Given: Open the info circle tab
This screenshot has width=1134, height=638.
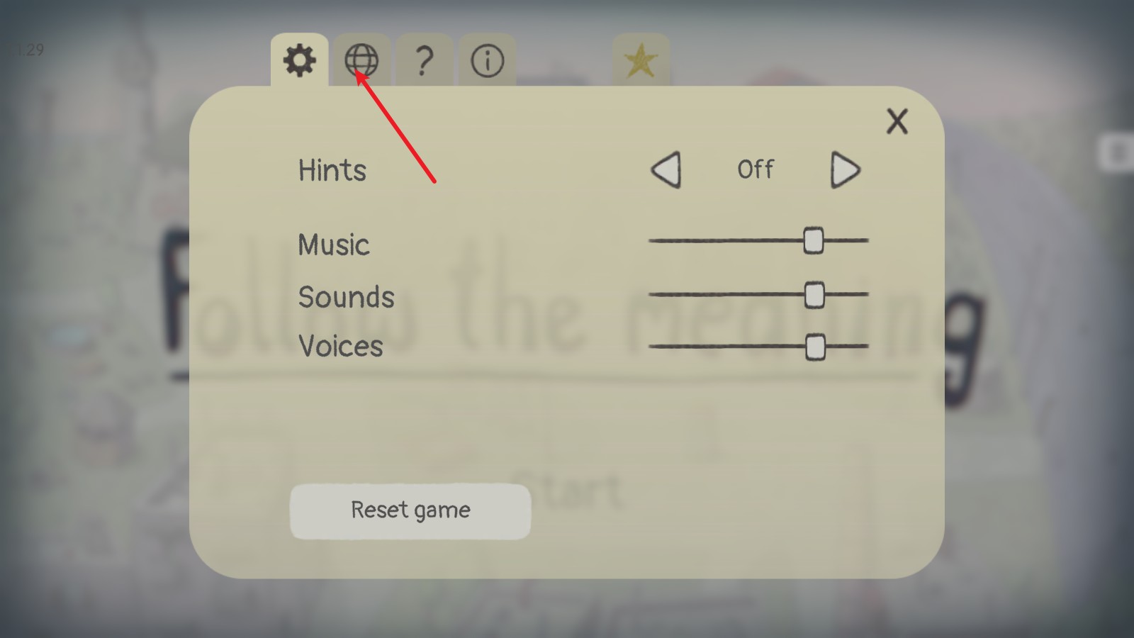Looking at the screenshot, I should (487, 60).
